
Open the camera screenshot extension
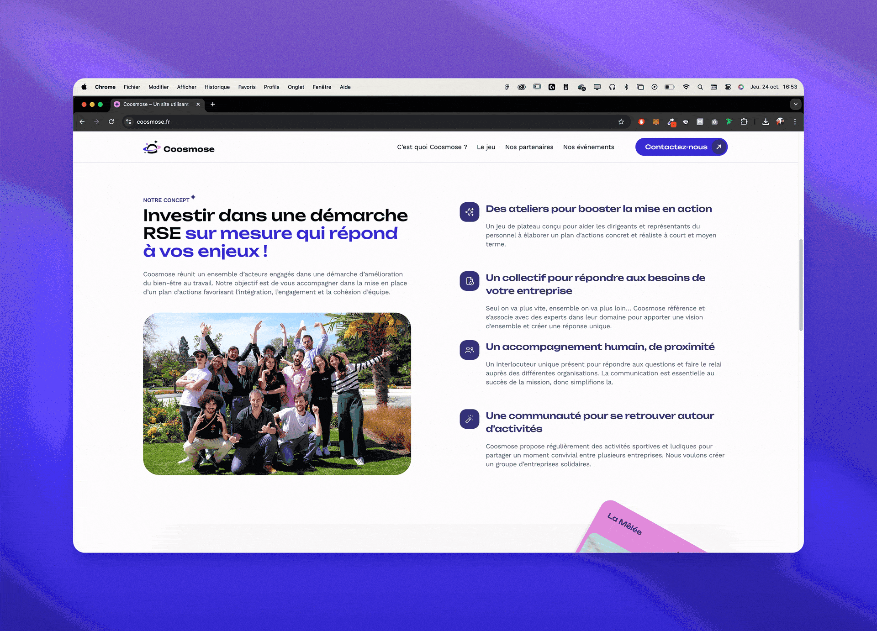(x=714, y=122)
